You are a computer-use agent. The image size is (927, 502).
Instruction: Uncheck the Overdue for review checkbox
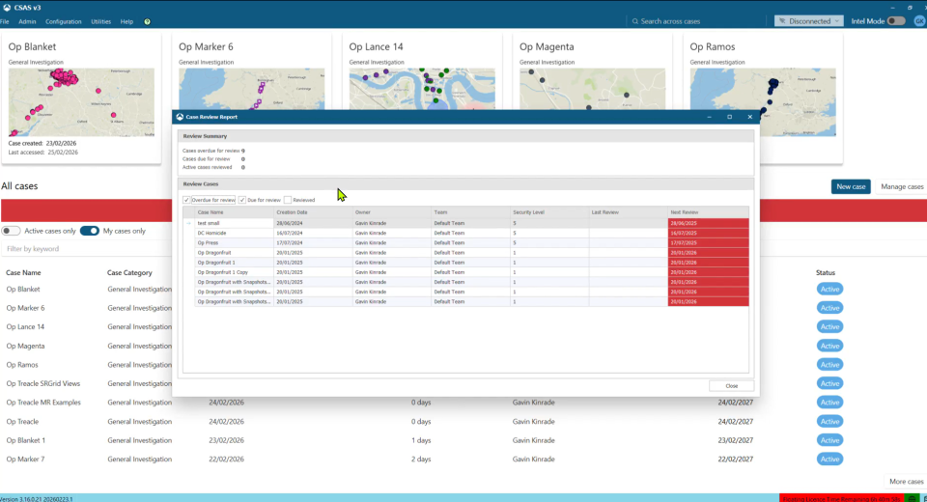tap(187, 200)
